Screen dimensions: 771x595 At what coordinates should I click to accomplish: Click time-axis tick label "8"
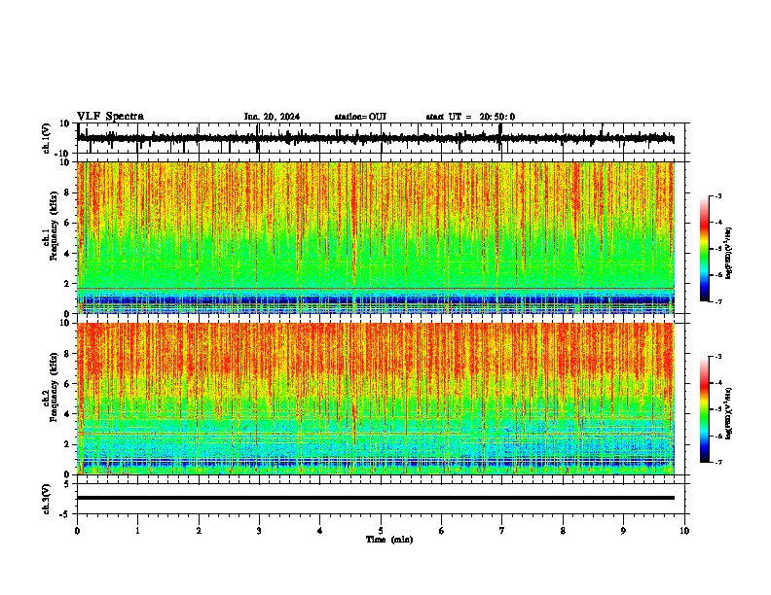pos(563,531)
